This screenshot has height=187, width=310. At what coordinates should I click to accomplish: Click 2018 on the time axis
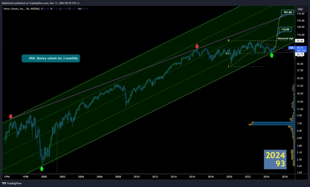click(x=211, y=176)
